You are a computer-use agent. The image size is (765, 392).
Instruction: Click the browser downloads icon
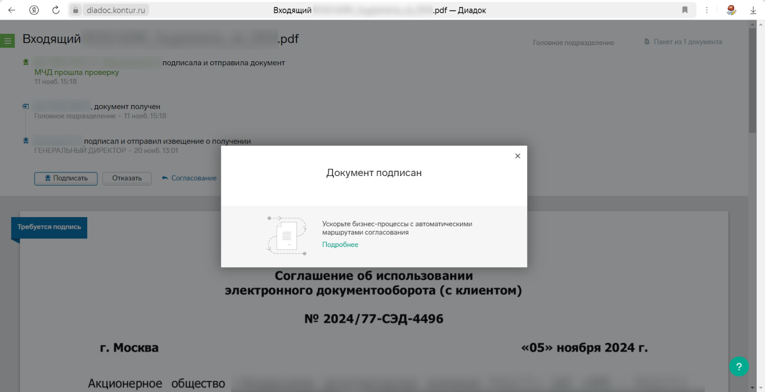753,10
